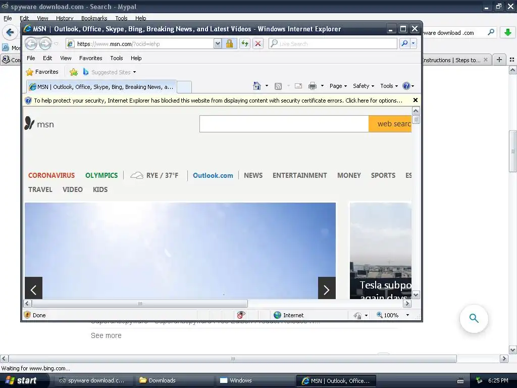Image resolution: width=517 pixels, height=388 pixels.
Task: Open the Tools command bar dropdown
Action: tap(389, 86)
